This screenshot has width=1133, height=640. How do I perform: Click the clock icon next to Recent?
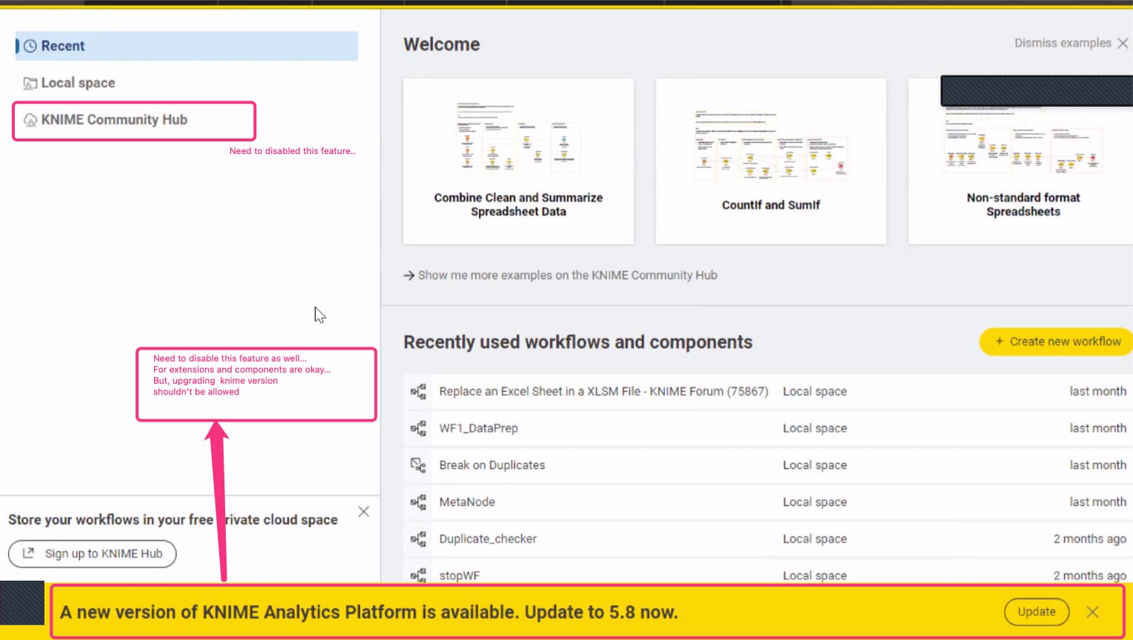click(30, 46)
